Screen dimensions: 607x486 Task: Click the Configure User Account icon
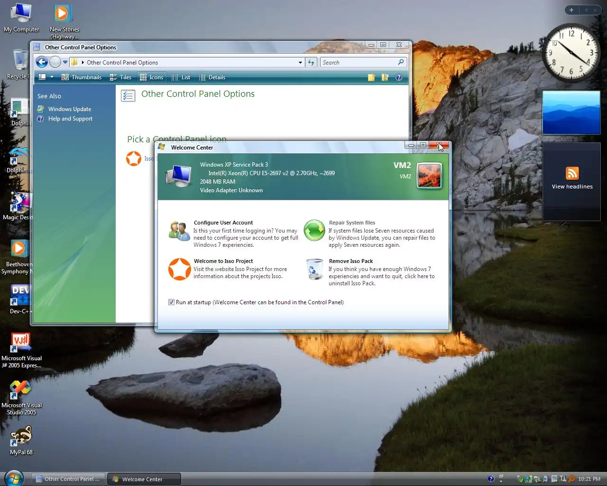tap(179, 231)
